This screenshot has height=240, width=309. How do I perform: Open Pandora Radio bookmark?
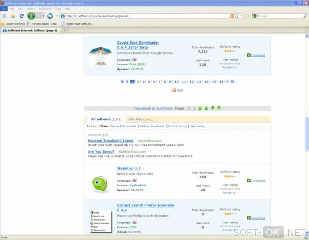42,24
